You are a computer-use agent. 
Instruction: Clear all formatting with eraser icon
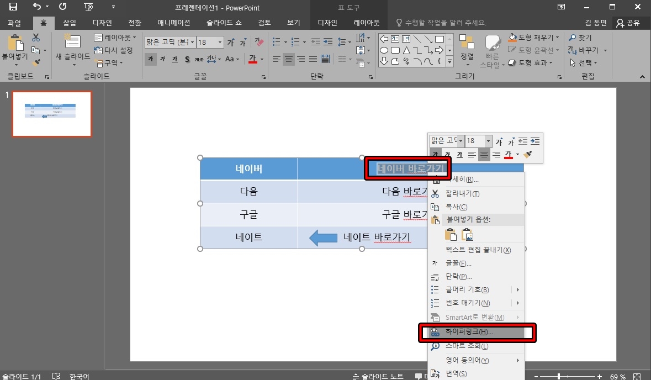coord(259,42)
